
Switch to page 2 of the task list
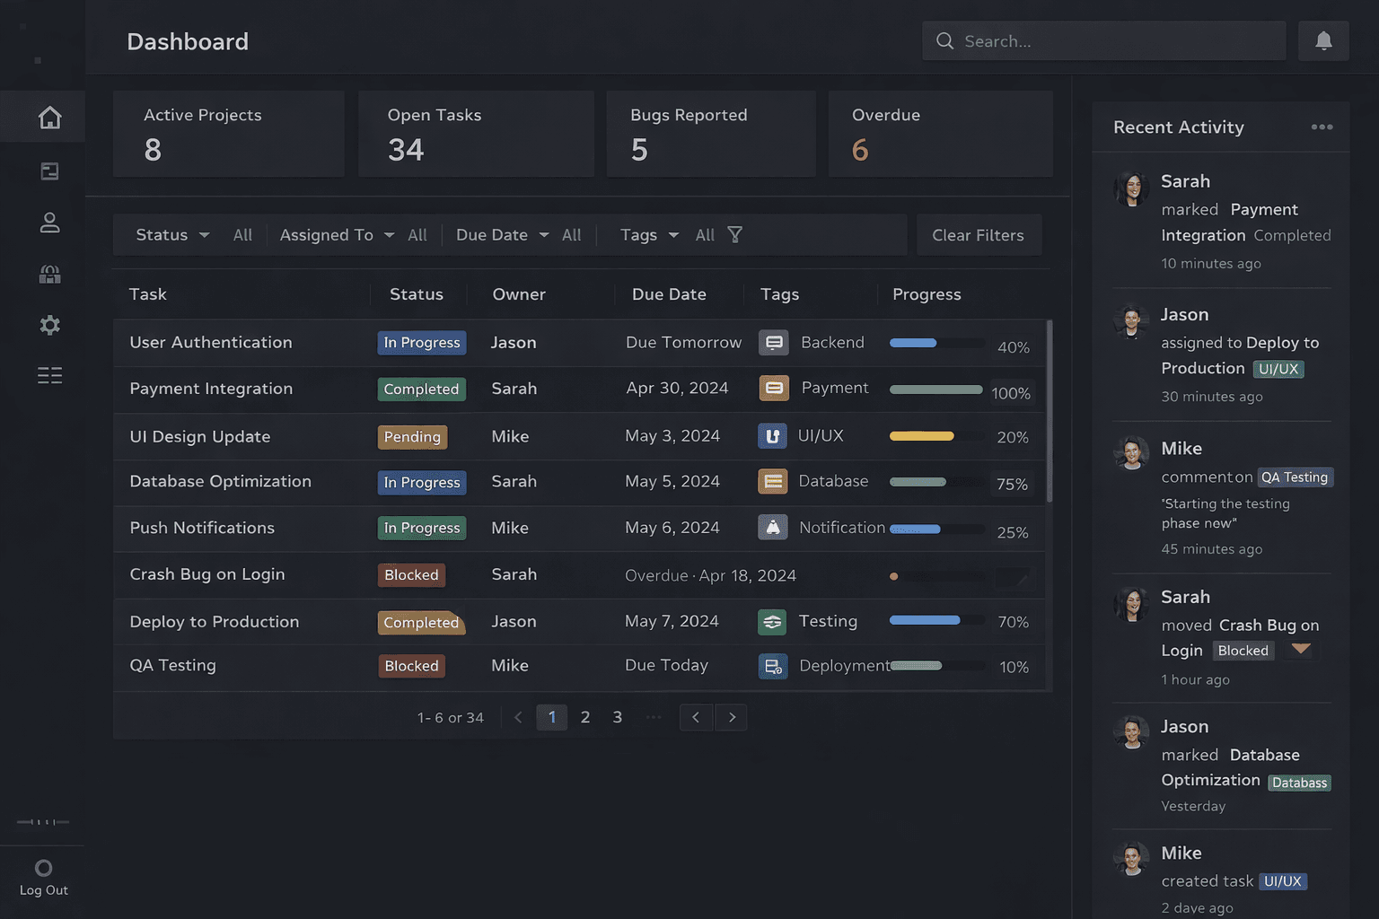(584, 717)
